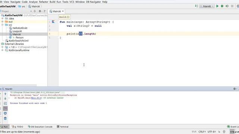Screen dimensions: 239x134
Task: Click the Main.kt breadcrumb in navigation bar
Action: coord(34,6)
